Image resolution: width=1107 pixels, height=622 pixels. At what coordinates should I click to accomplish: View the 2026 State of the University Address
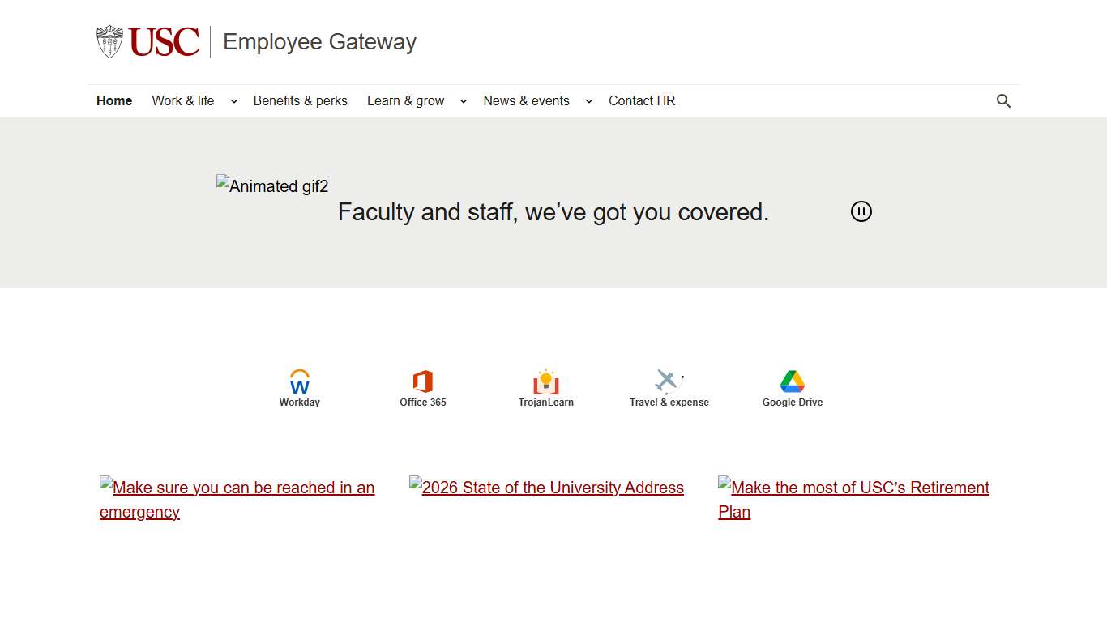point(546,487)
